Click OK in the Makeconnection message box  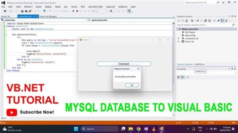(132, 85)
